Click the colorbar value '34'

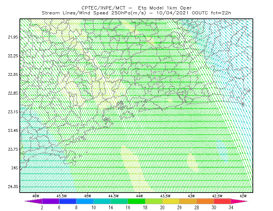(x=231, y=207)
